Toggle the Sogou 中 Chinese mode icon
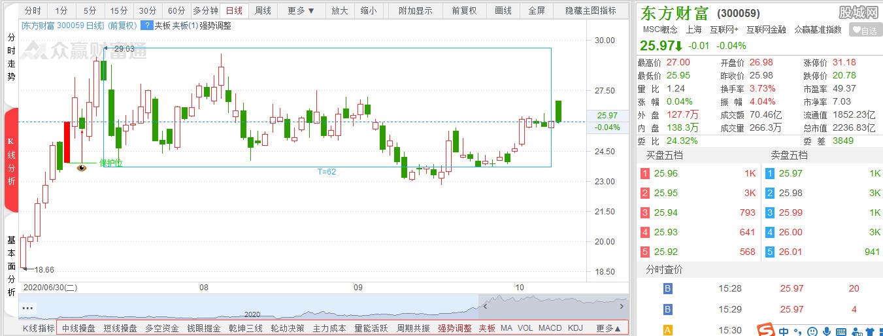 782,330
